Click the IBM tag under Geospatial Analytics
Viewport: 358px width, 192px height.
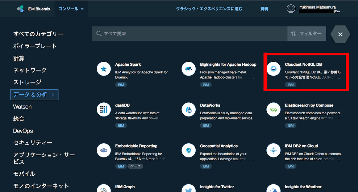pos(206,166)
